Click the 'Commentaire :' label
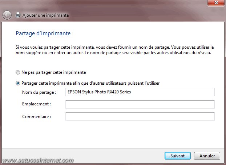This screenshot has width=226, height=165. [36, 117]
